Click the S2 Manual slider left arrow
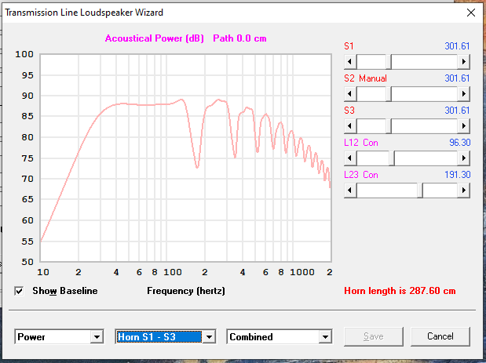The image size is (486, 363). pyautogui.click(x=350, y=94)
